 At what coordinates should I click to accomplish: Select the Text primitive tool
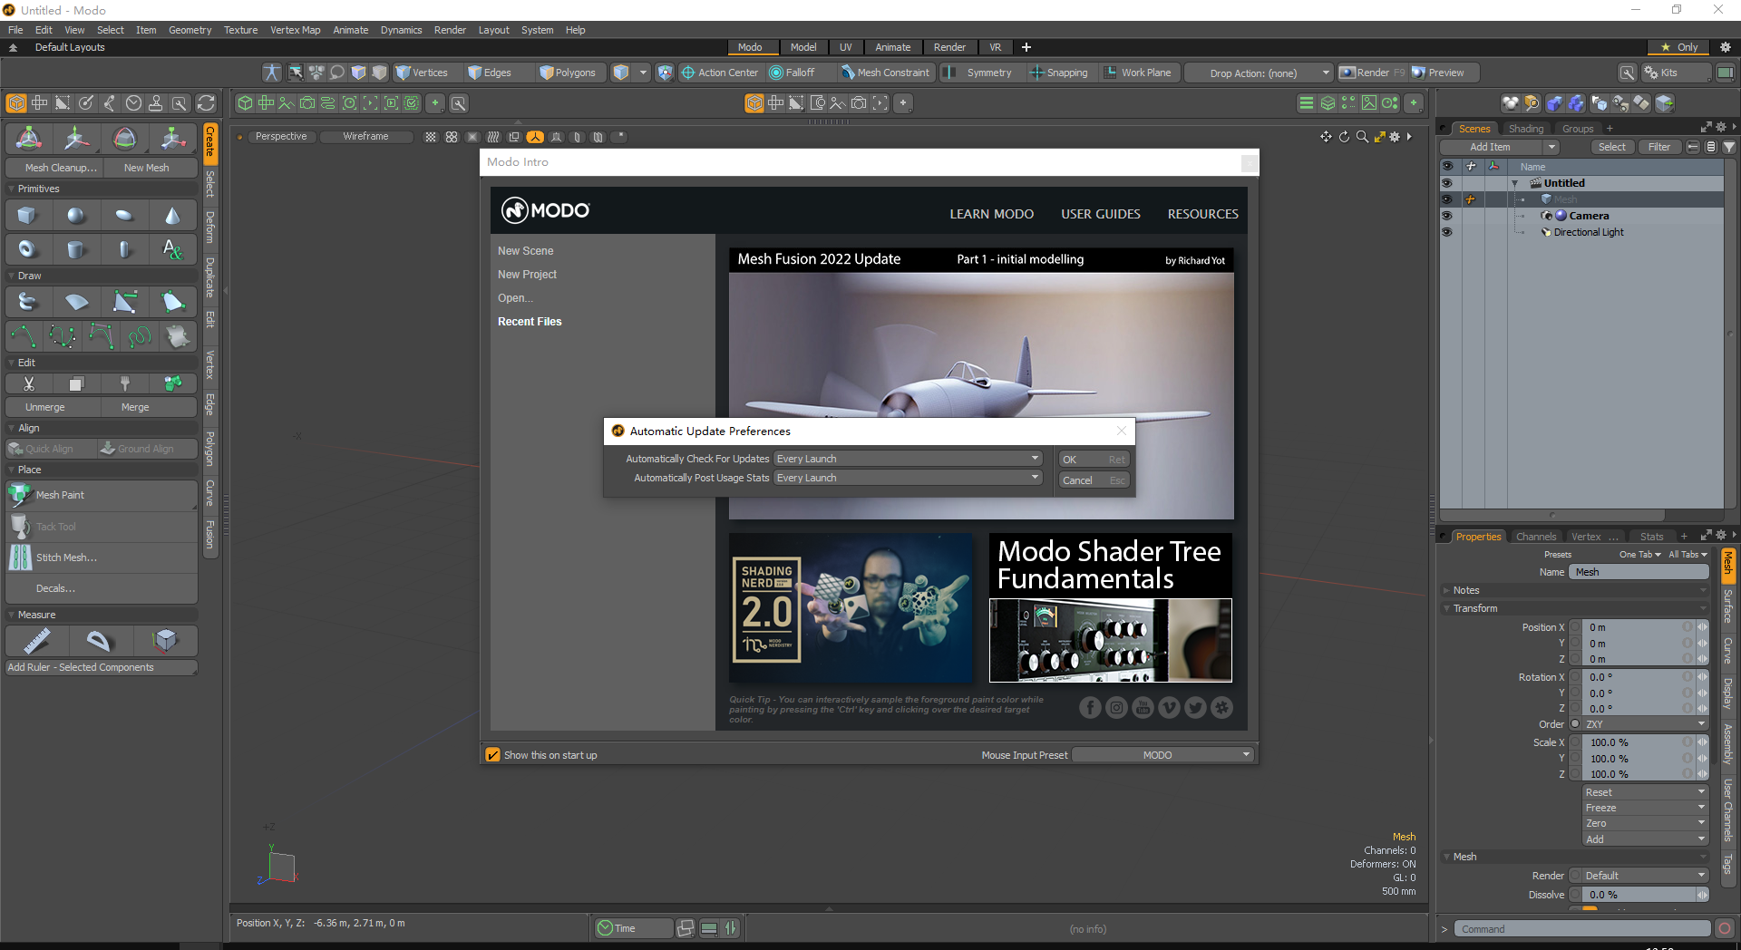tap(172, 249)
